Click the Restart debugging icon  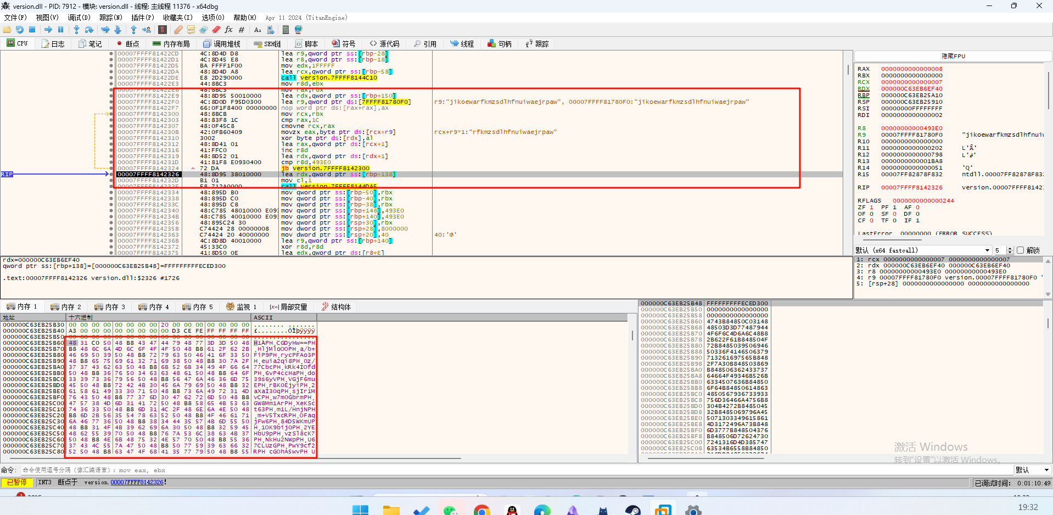pyautogui.click(x=20, y=30)
